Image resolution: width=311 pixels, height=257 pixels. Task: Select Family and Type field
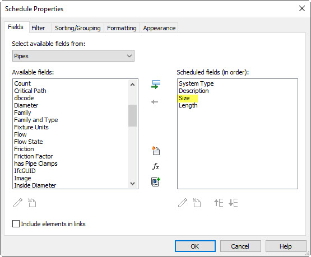[36, 120]
